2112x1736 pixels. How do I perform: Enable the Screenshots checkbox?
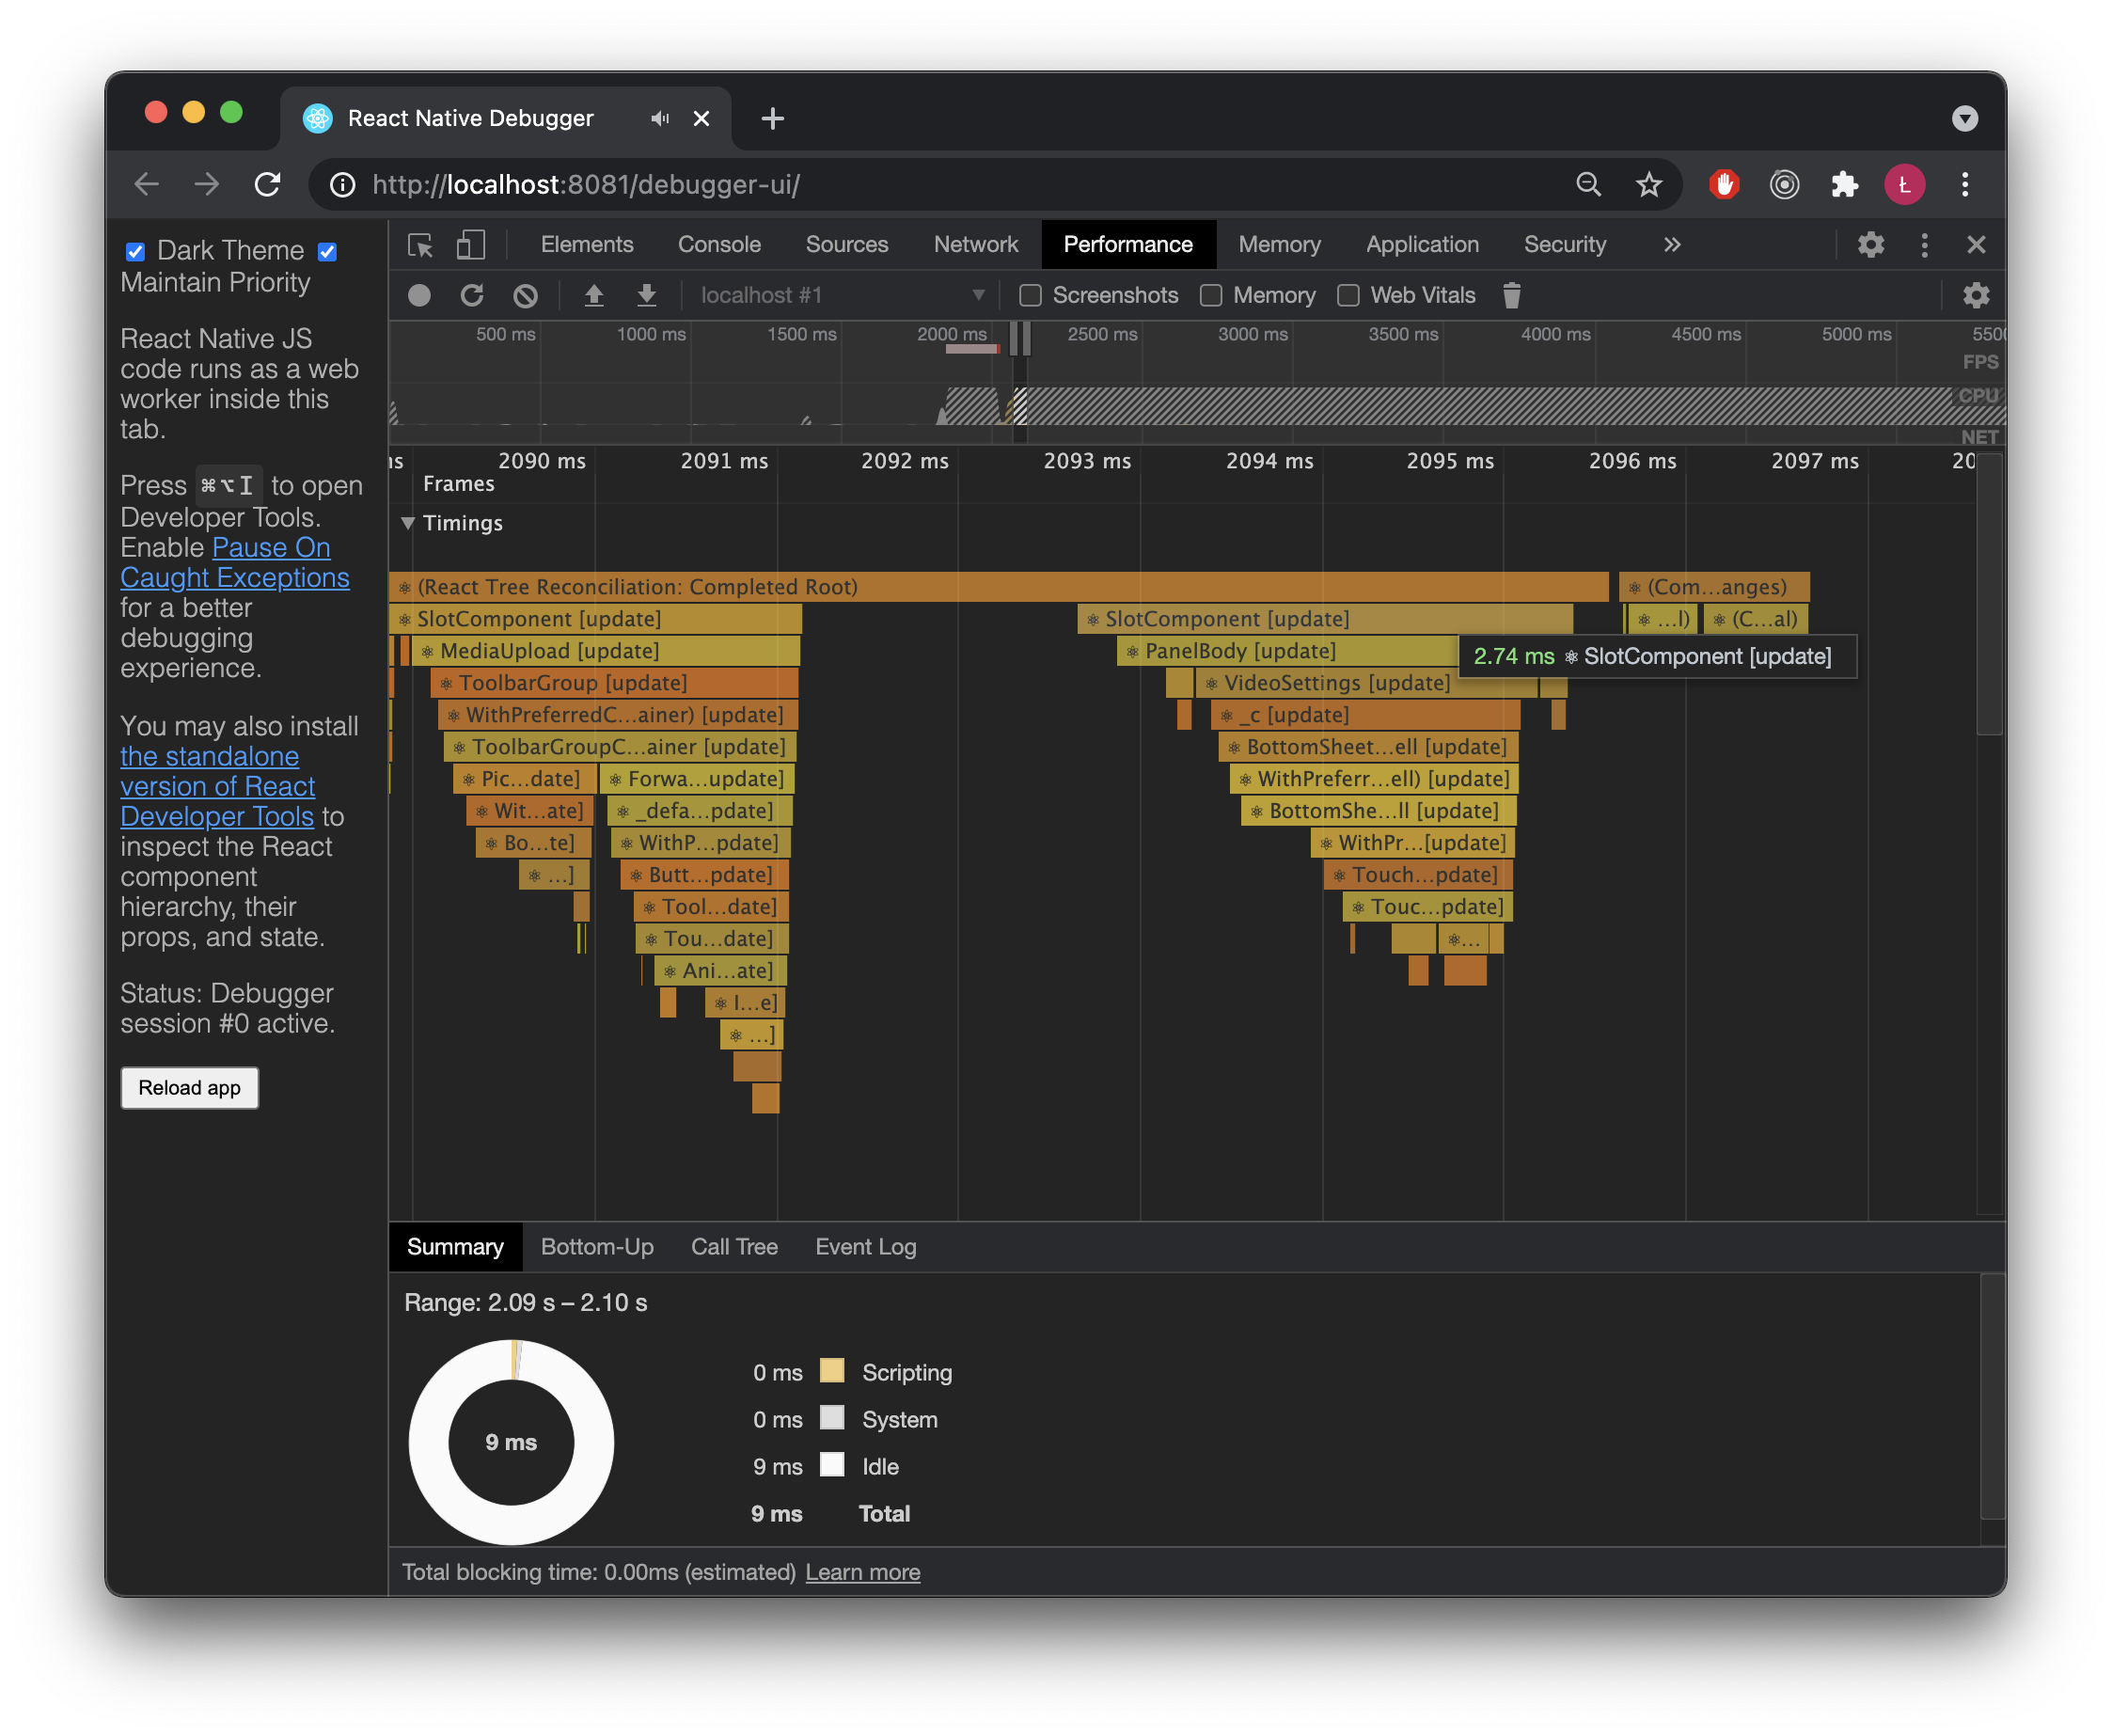click(1030, 296)
